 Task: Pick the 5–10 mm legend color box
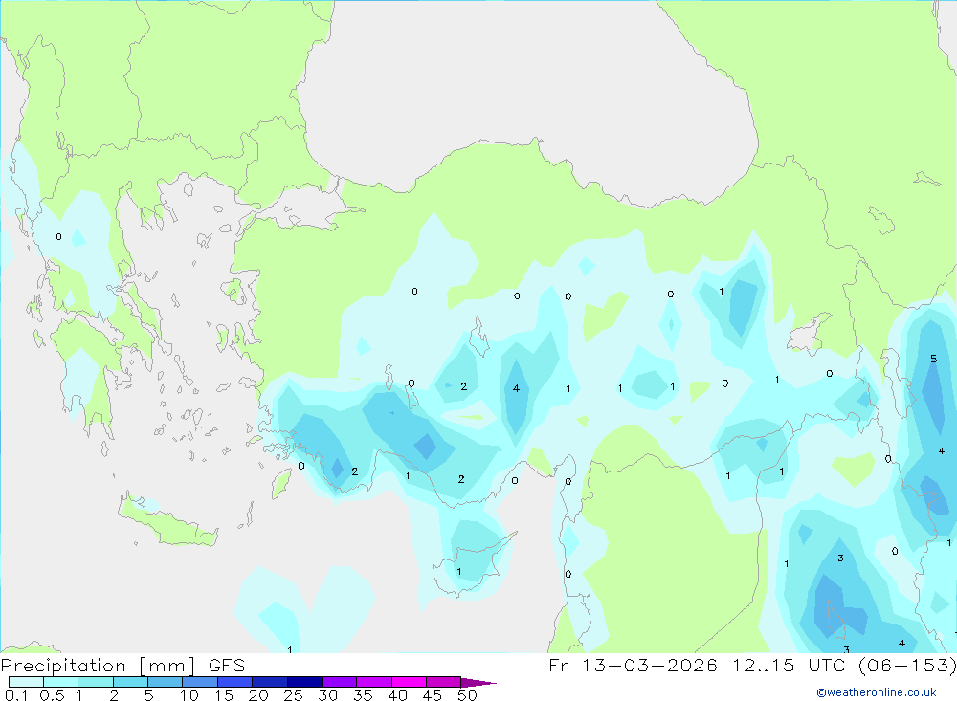point(165,682)
